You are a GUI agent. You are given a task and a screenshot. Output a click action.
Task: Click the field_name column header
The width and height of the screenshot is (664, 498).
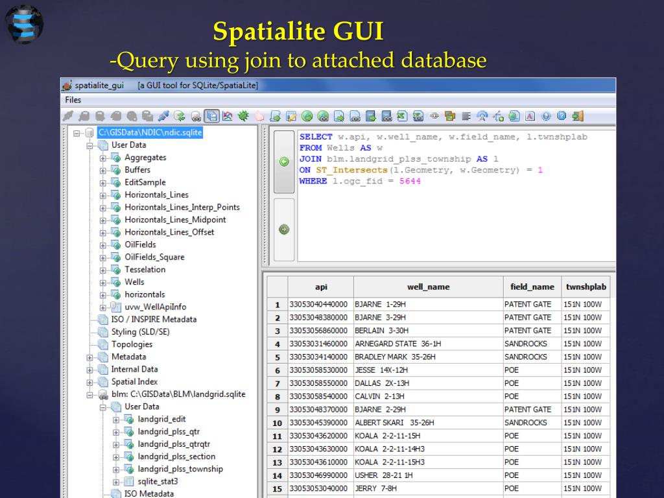click(x=532, y=287)
